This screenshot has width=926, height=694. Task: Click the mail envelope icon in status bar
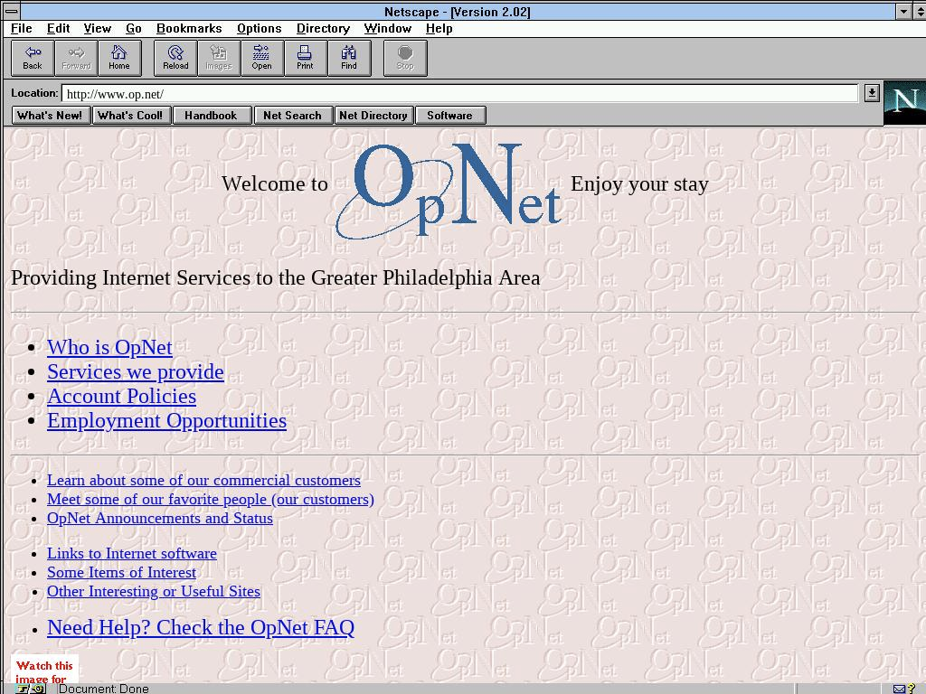900,689
